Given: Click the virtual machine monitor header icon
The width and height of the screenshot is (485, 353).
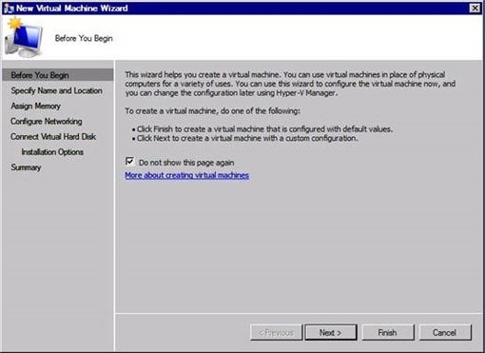Looking at the screenshot, I should click(24, 37).
